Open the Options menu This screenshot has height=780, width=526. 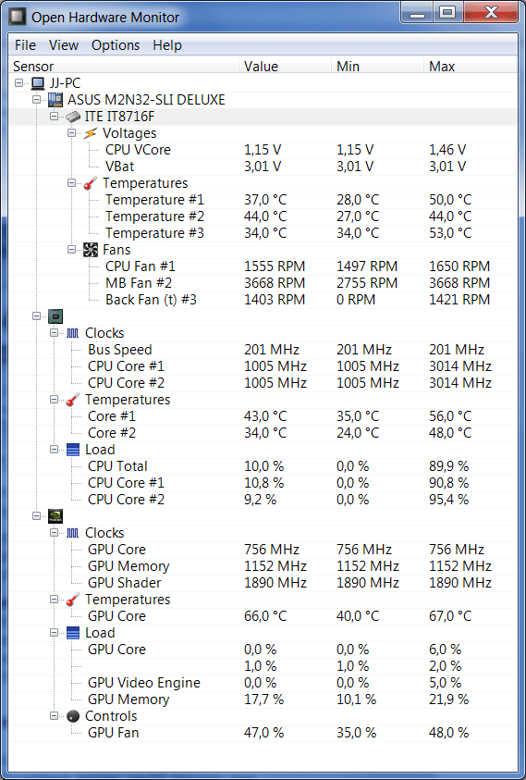[x=116, y=45]
